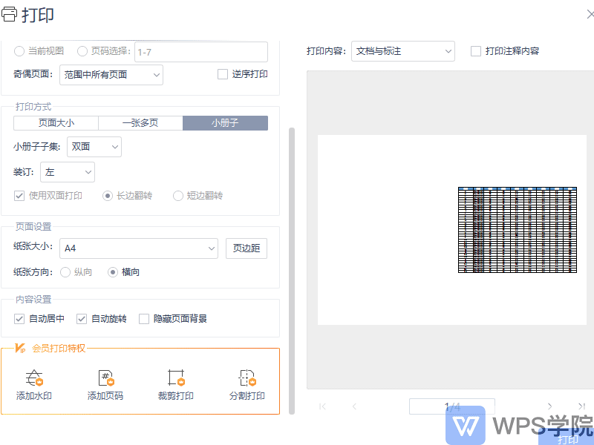Screen dimensions: 594x445
Task: Go to the next preview page arrow
Action: point(549,406)
